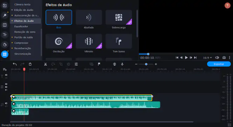Mute the video track speaker
The width and height of the screenshot is (233, 127).
[6, 87]
